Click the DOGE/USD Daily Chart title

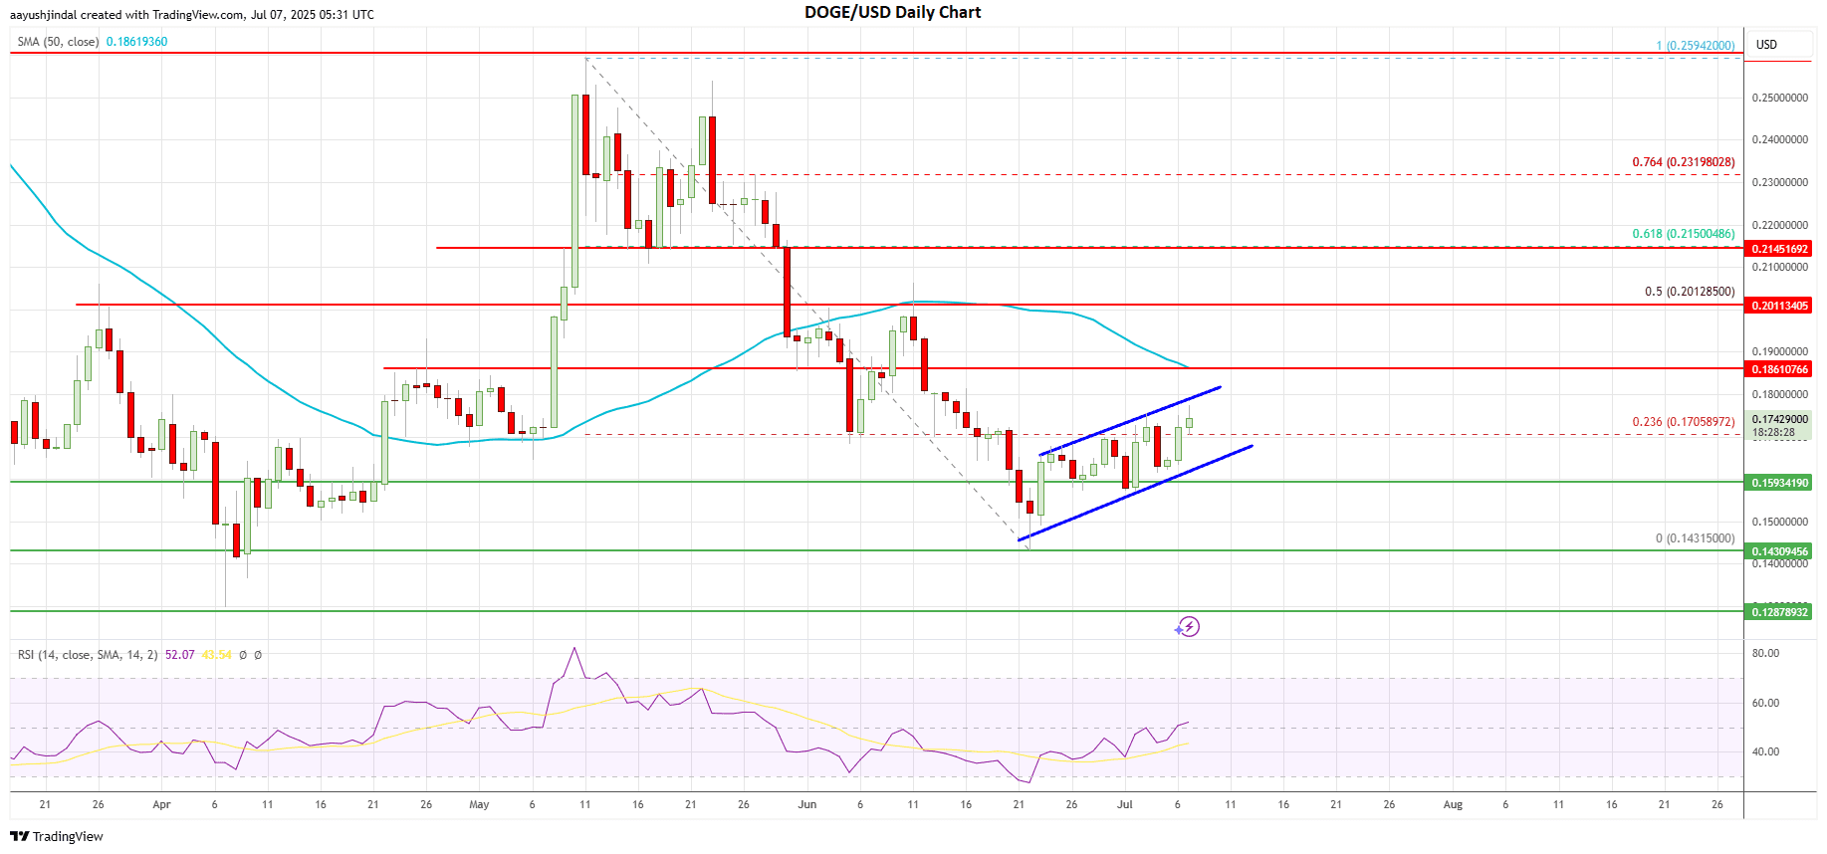point(893,12)
